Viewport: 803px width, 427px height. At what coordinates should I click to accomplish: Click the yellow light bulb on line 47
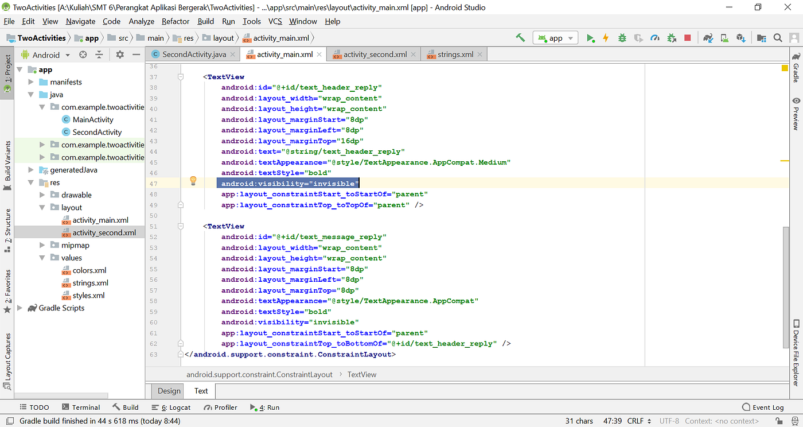tap(193, 181)
